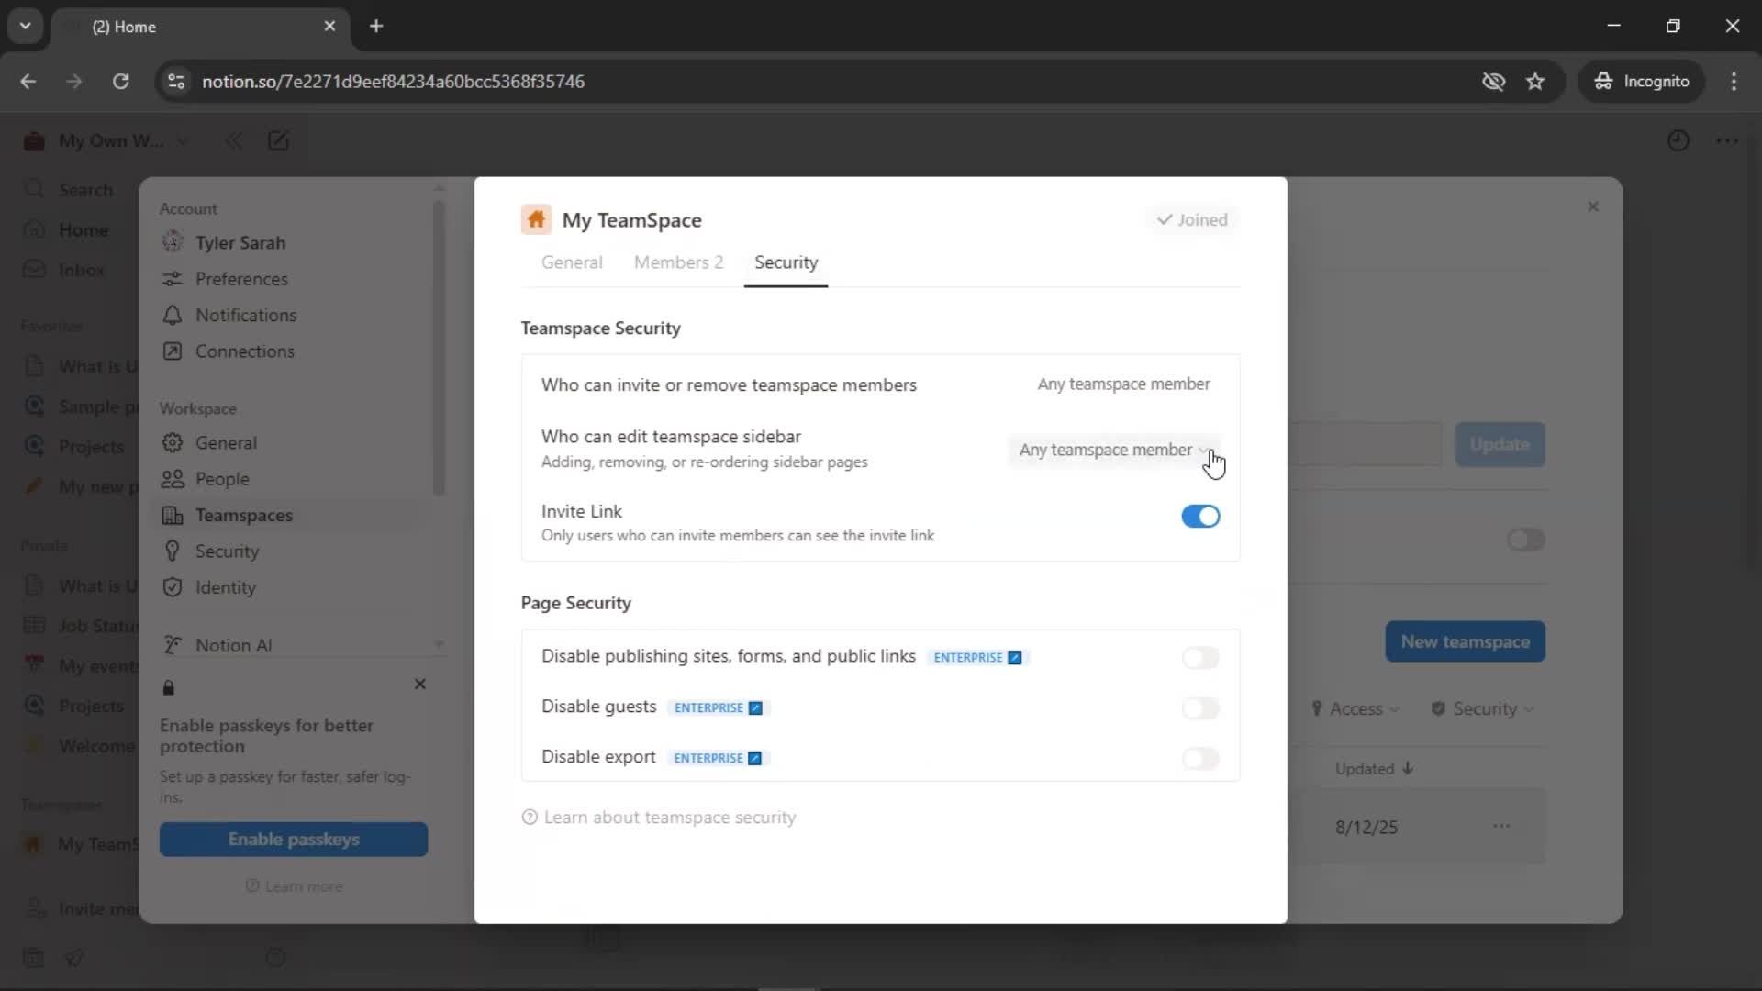Image resolution: width=1762 pixels, height=991 pixels.
Task: Dismiss the passkeys prompt with X
Action: point(420,685)
